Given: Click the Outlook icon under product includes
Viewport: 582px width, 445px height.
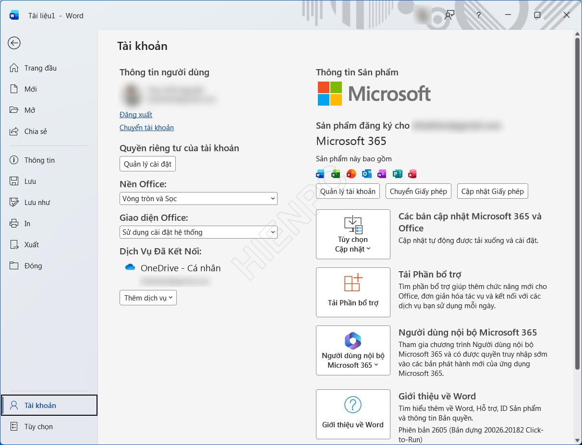Looking at the screenshot, I should point(366,174).
